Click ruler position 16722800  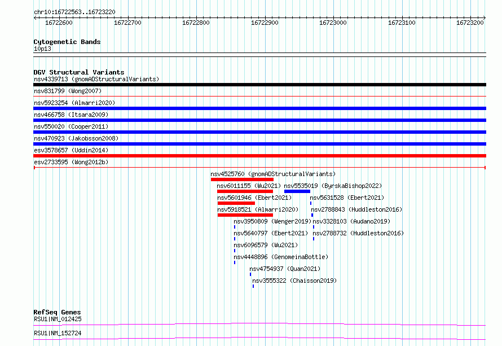click(196, 23)
